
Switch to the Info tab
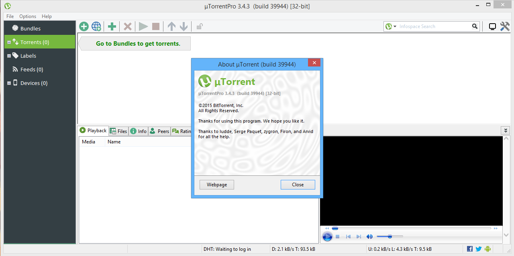139,131
